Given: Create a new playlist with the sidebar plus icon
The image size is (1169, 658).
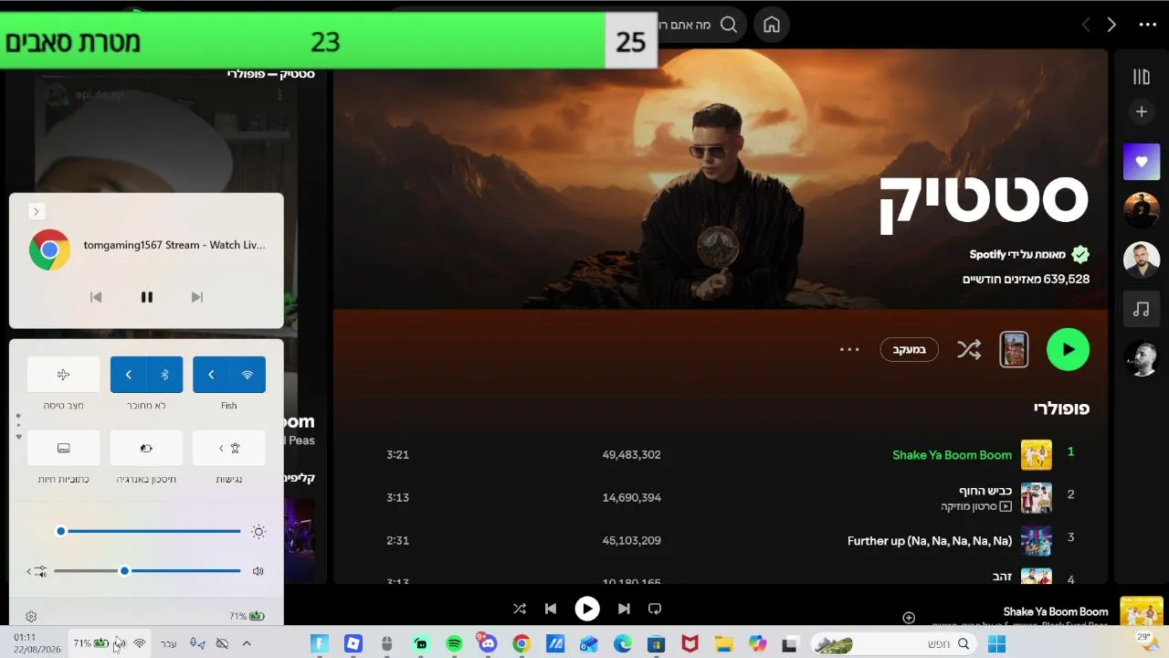Looking at the screenshot, I should 1142,111.
